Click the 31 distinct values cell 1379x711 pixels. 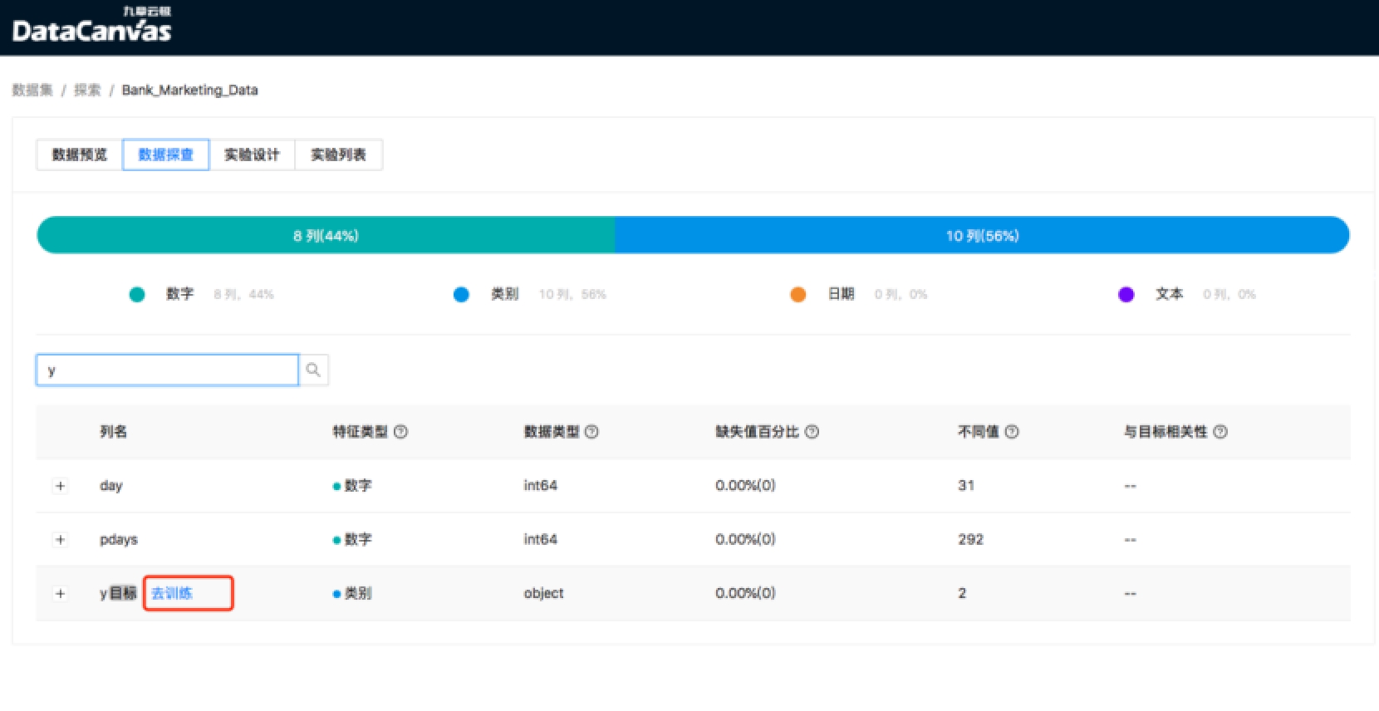click(x=966, y=486)
